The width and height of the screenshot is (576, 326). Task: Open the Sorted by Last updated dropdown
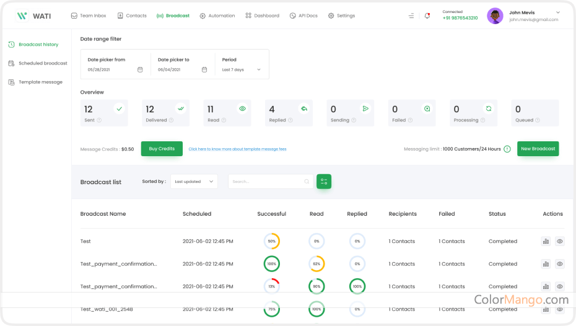click(194, 182)
